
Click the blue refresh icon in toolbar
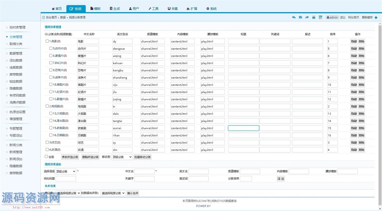[x=300, y=17]
